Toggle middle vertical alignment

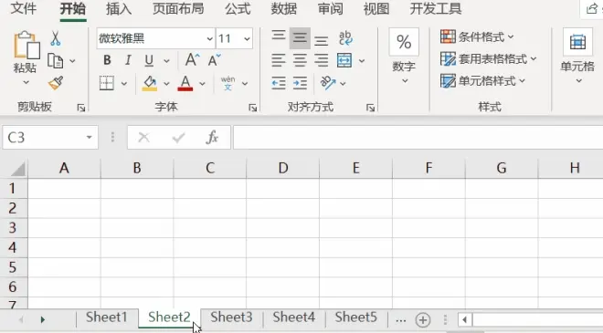(300, 38)
